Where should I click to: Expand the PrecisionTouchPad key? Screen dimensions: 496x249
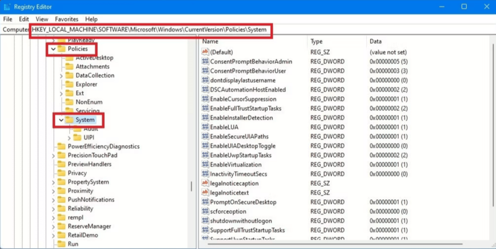53,156
